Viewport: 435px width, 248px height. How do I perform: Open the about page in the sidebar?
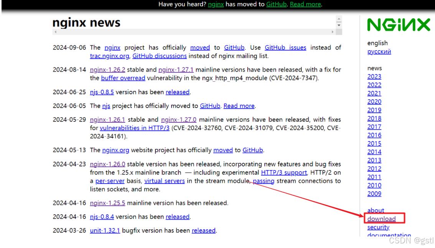[x=375, y=210]
